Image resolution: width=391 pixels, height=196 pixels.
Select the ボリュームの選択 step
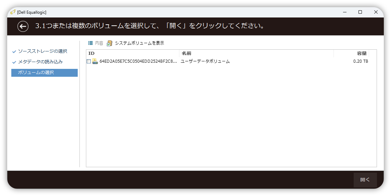tap(45, 73)
